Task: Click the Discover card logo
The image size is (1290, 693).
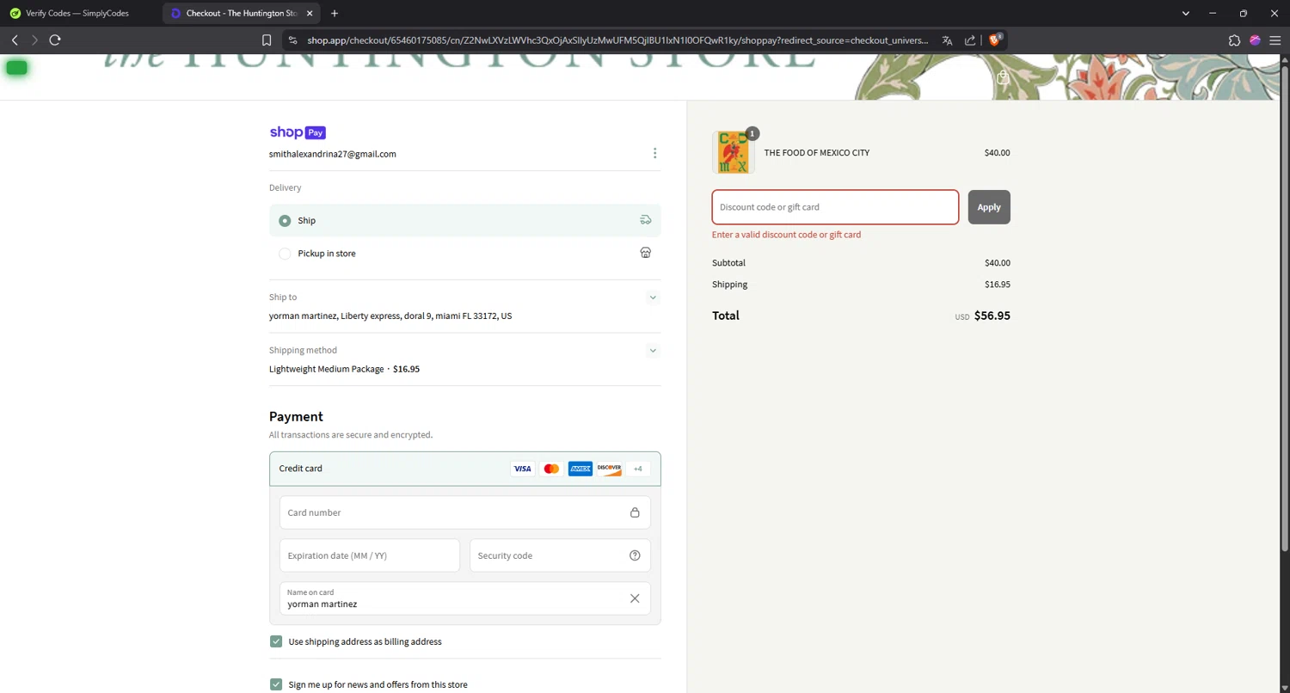Action: (x=609, y=469)
